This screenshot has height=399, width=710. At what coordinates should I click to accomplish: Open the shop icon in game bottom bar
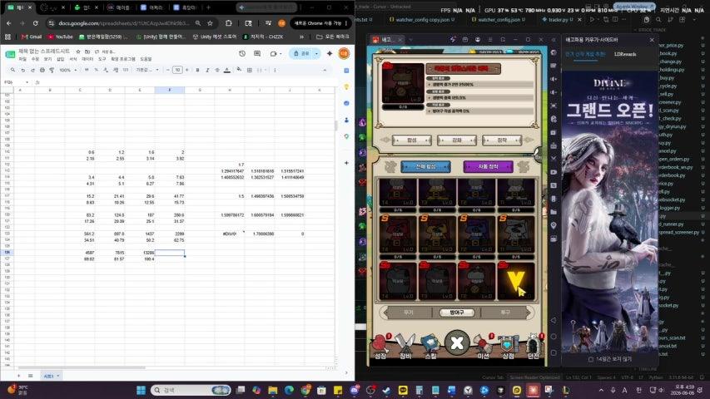tap(508, 347)
